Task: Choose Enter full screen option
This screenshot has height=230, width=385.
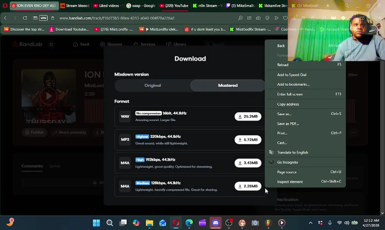Action: (x=305, y=94)
